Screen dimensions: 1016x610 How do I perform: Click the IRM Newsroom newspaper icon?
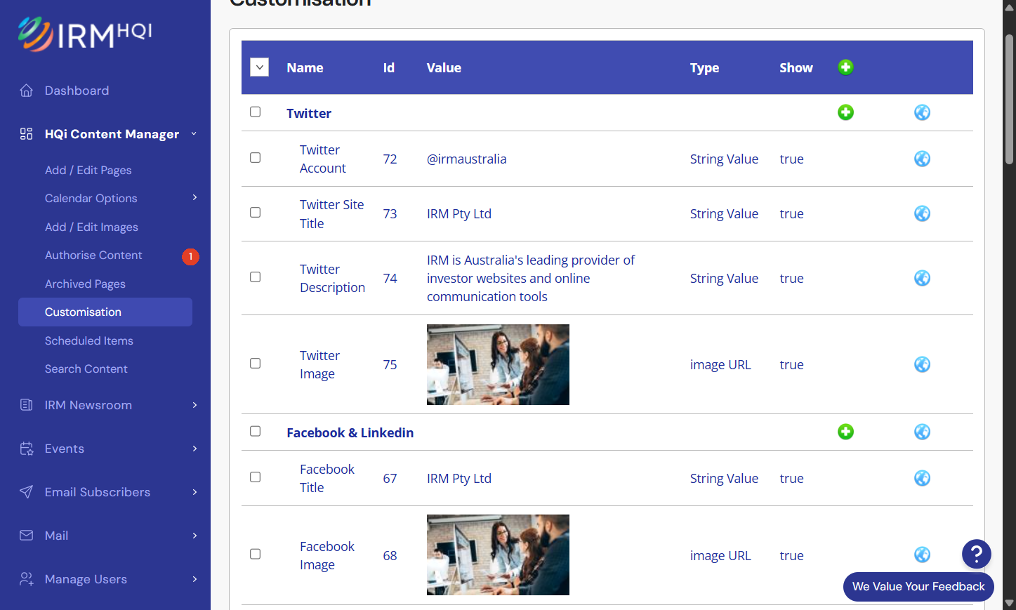pyautogui.click(x=27, y=405)
